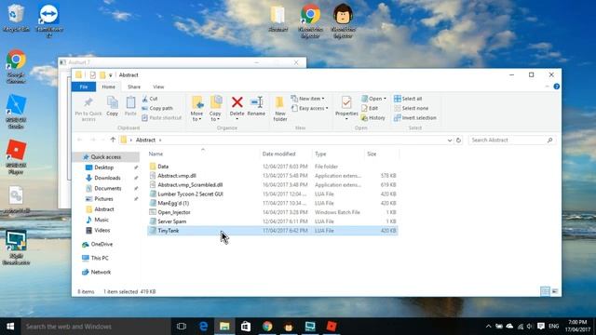Screen dimensions: 596x335
Task: Open Pictures in navigation pane
Action: 103,199
